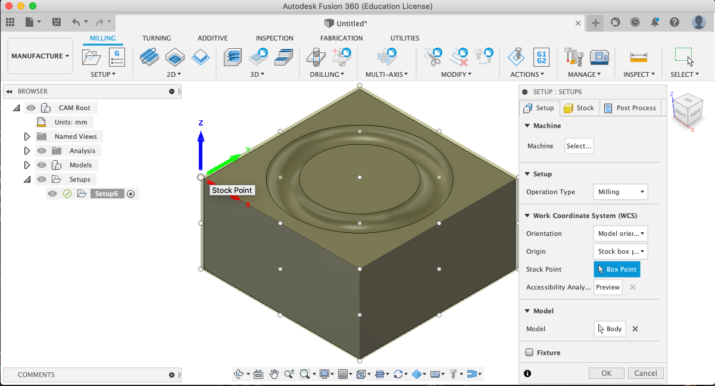Select the 2D Pocket tool
Image resolution: width=715 pixels, height=386 pixels.
tap(174, 57)
